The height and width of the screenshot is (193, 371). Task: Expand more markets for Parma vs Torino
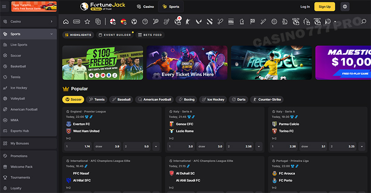(x=362, y=146)
